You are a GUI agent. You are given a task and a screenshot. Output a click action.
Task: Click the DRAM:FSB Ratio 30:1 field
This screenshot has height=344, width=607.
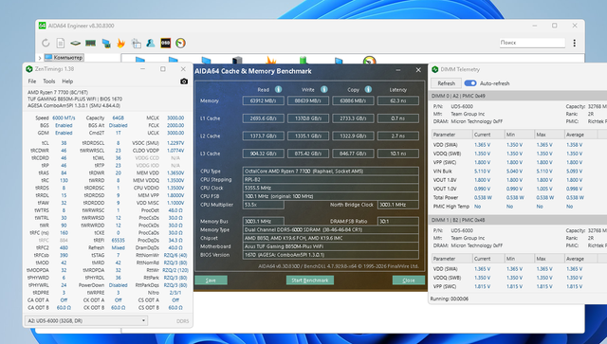pyautogui.click(x=398, y=222)
